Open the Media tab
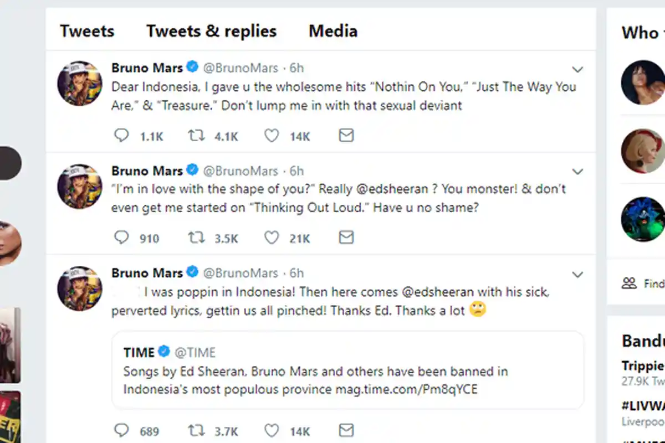665x443 pixels. (333, 31)
